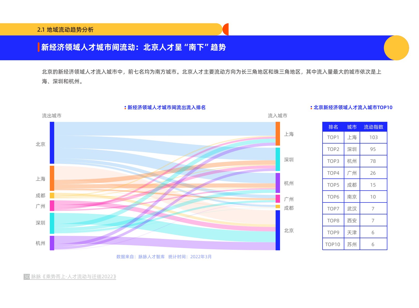Click the 天津 city cell
This screenshot has height=308, width=419.
point(352,232)
